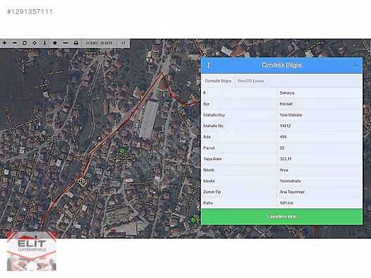
Task: Click the coordinates display in the toolbar
Action: click(99, 43)
